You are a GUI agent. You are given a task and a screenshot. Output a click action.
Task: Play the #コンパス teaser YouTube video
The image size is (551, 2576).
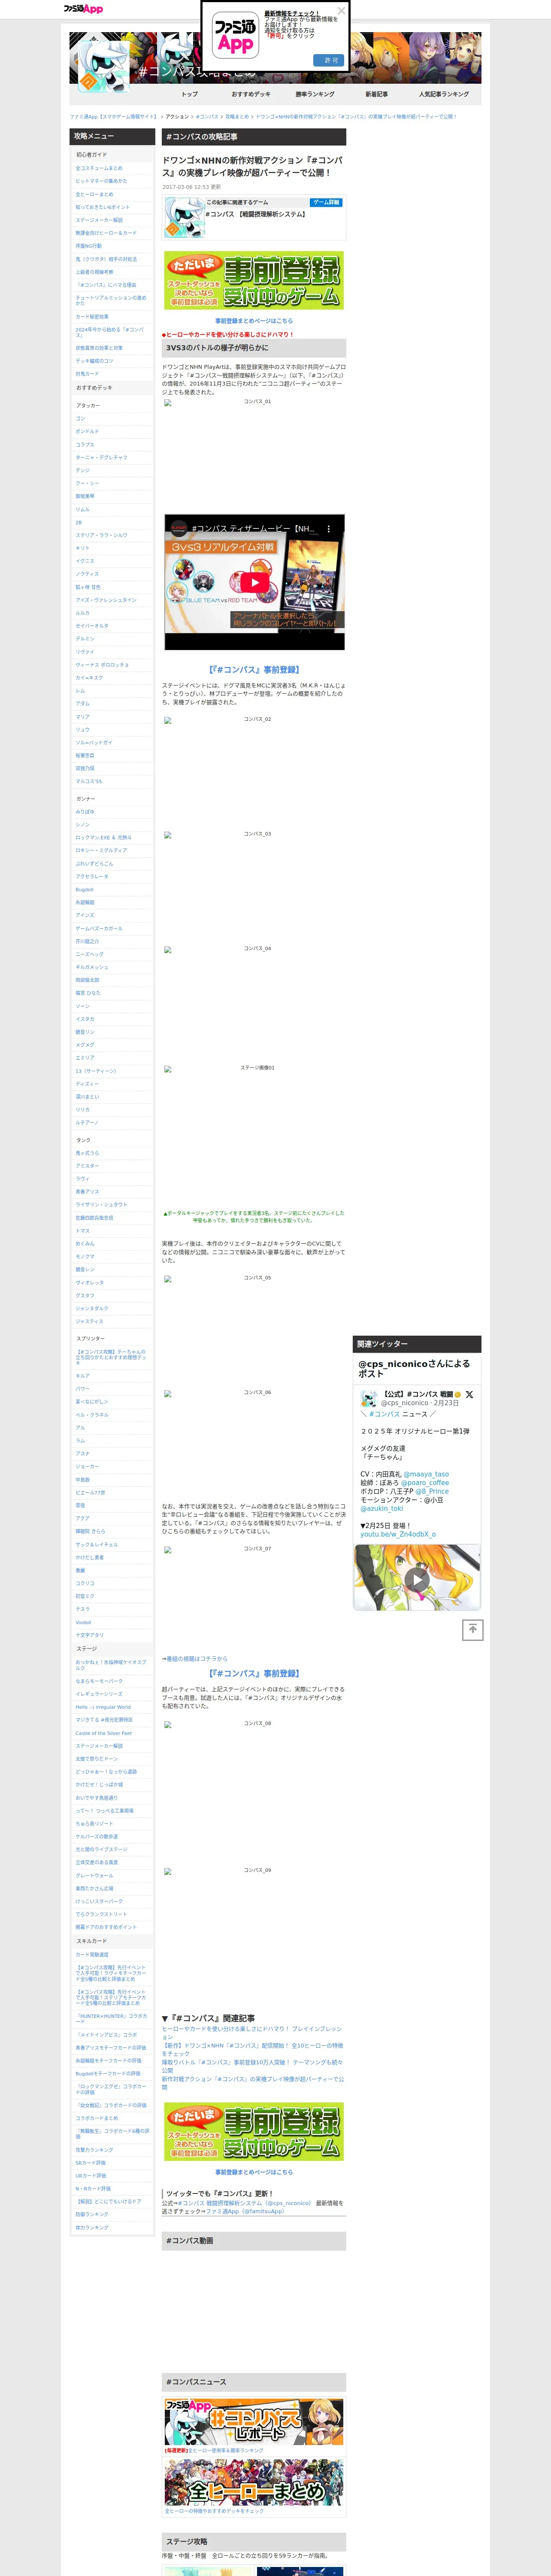click(x=255, y=582)
